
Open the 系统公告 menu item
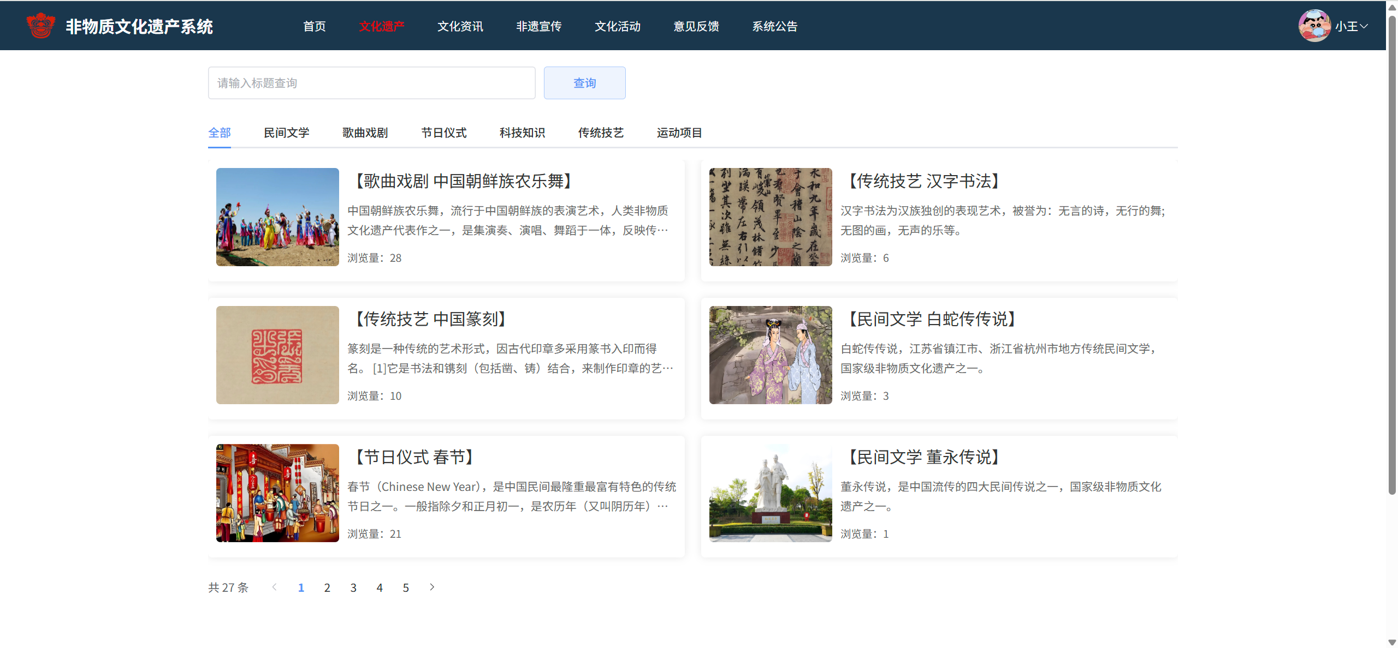774,26
